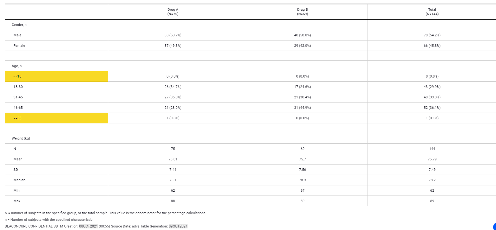Select the Weight (kg) section label
496x230 pixels.
click(x=21, y=138)
